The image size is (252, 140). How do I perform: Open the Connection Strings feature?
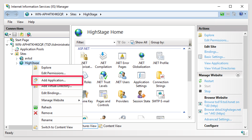pos(161,79)
